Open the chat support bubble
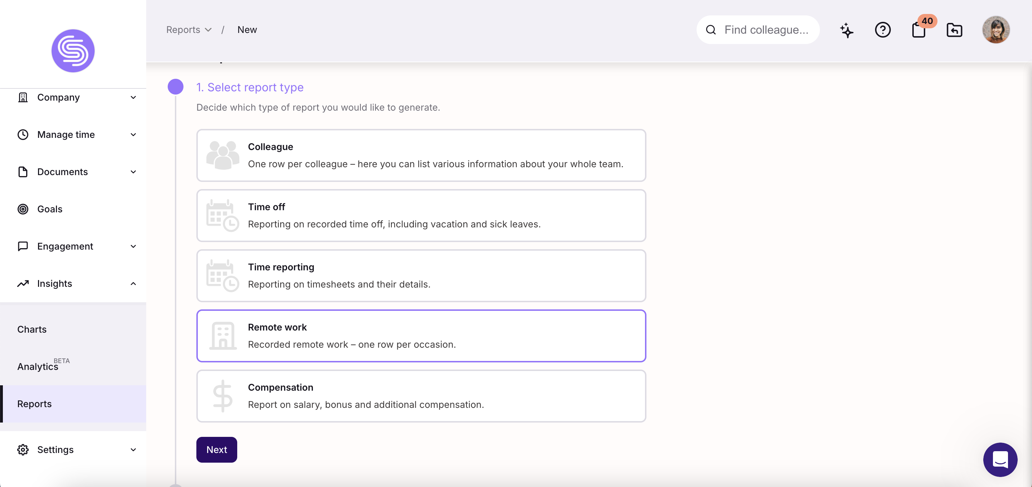Screen dimensions: 1032x487 tap(1000, 459)
